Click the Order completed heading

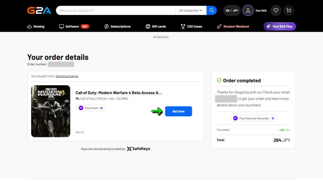242,80
